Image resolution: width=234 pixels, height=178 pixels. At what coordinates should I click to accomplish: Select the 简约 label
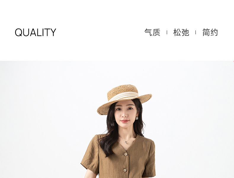(210, 32)
